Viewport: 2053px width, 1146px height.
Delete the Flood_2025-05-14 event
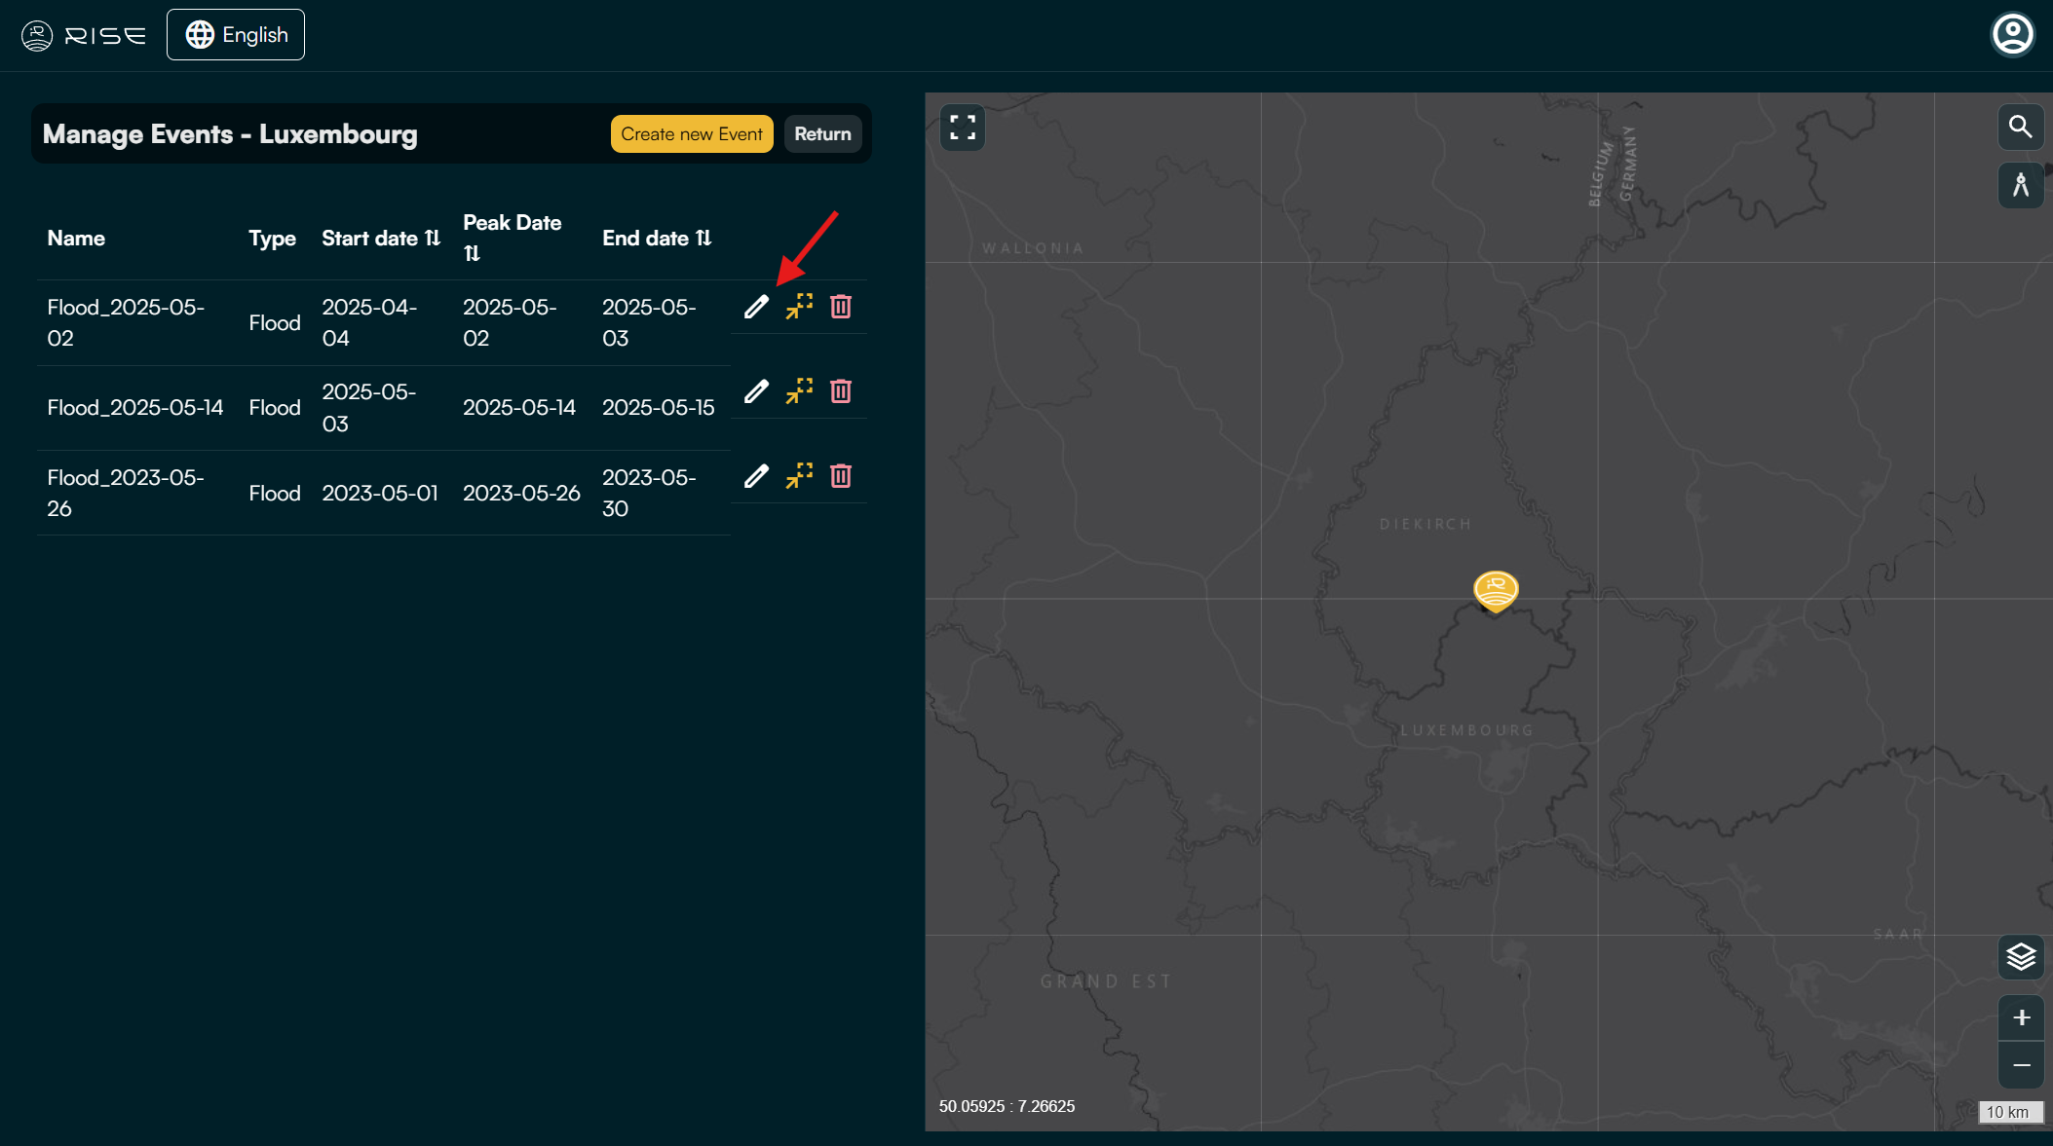[841, 391]
